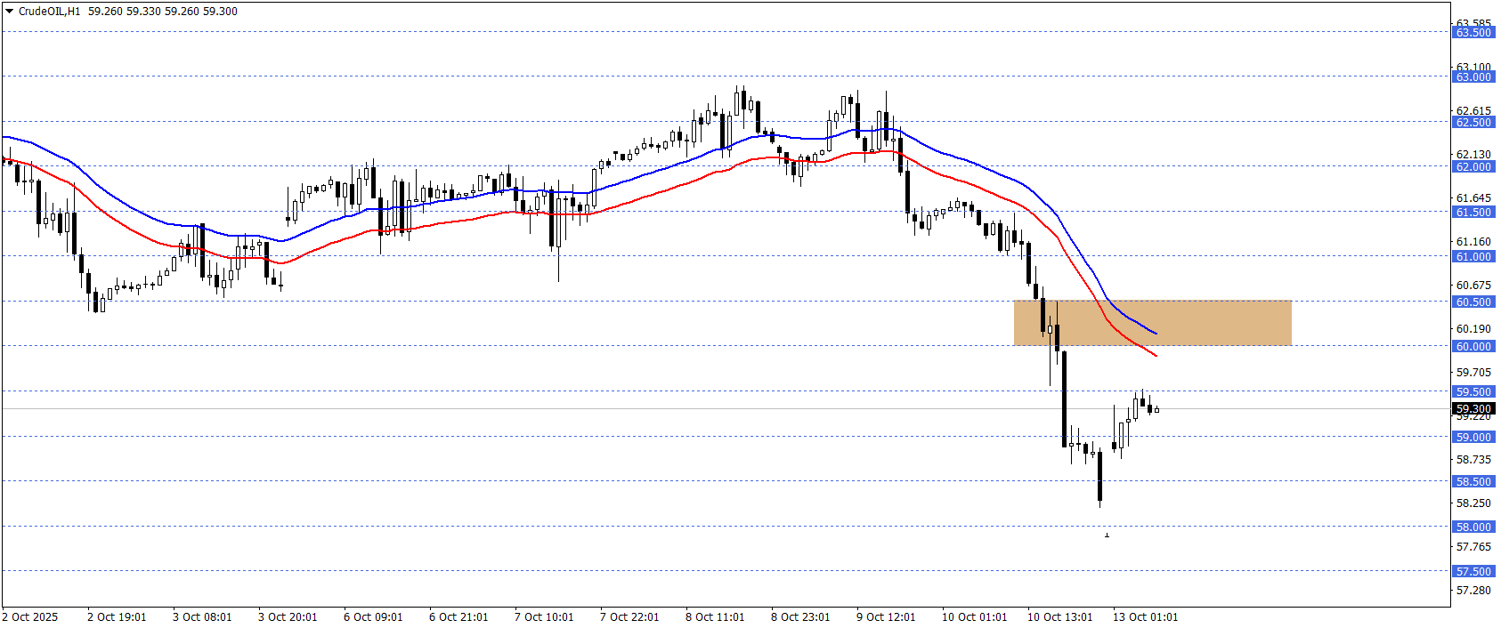
Task: Click the black 59.300 current price tag
Action: tap(1473, 409)
